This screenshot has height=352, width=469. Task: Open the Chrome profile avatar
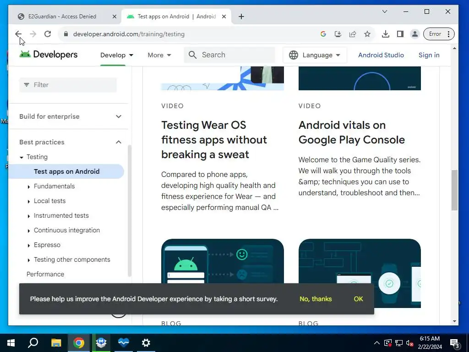415,34
